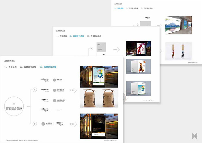Click the '品牌架构关系' heading on back slide
This screenshot has height=143, width=202.
point(118,4)
